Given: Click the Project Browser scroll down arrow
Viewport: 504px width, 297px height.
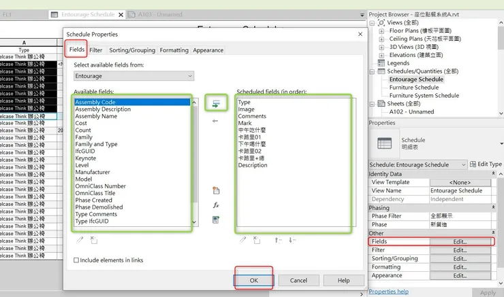Looking at the screenshot, I should tap(501, 113).
